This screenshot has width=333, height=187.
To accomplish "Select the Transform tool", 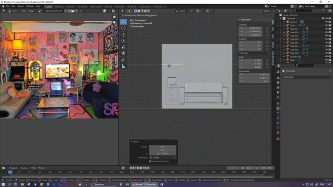I will tap(123, 53).
